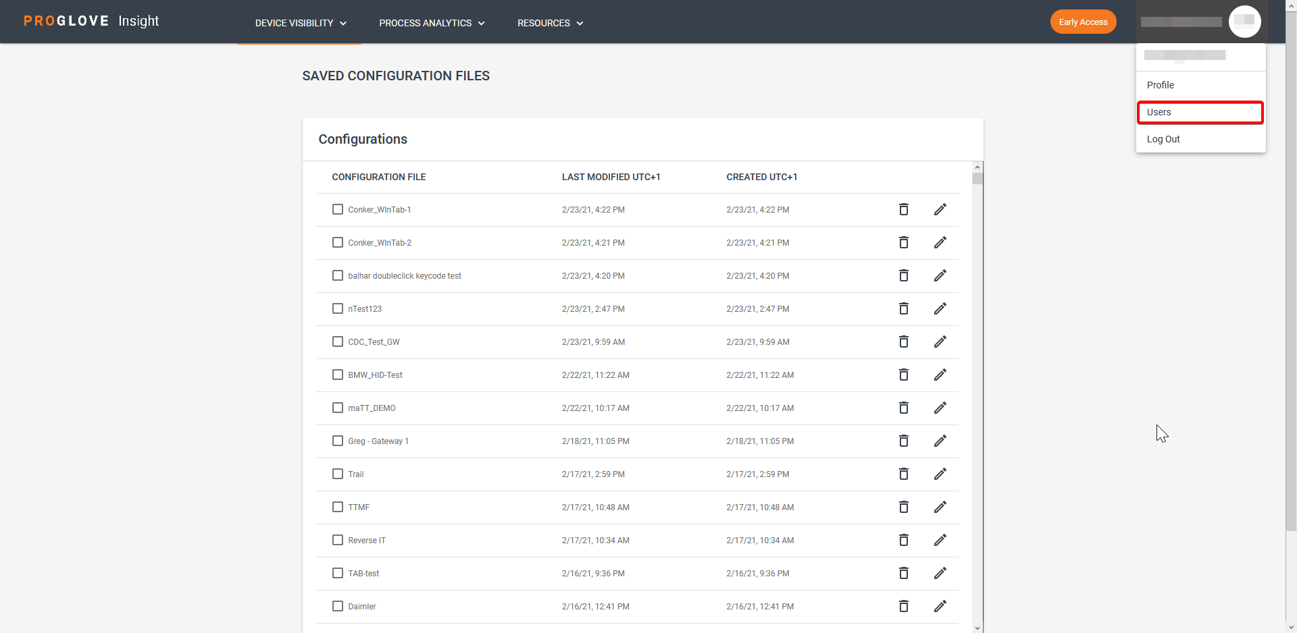Select the Trail checkbox
This screenshot has width=1297, height=633.
(338, 474)
